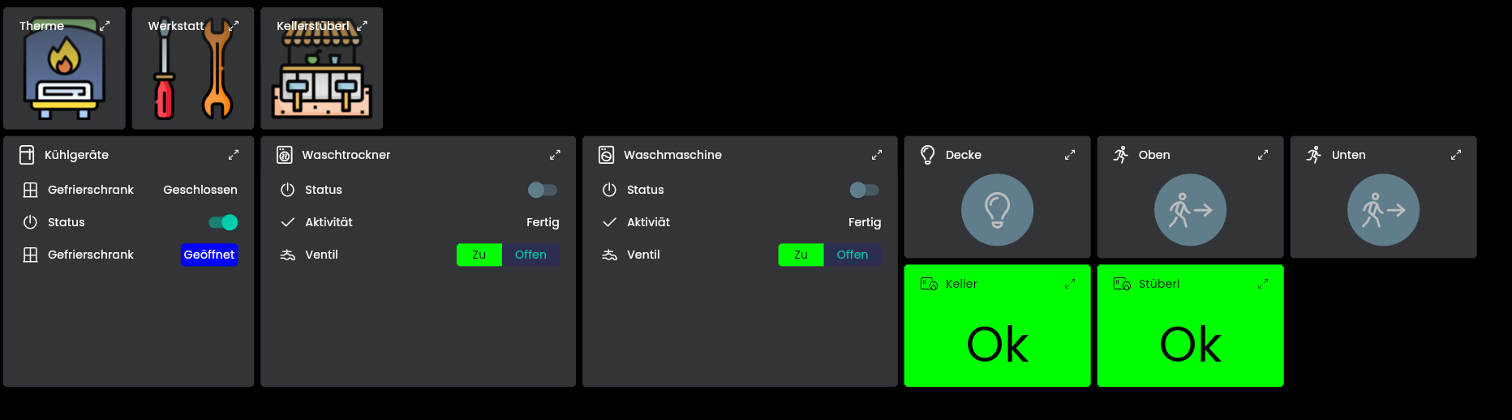Click the Decke light bulb button

point(997,210)
